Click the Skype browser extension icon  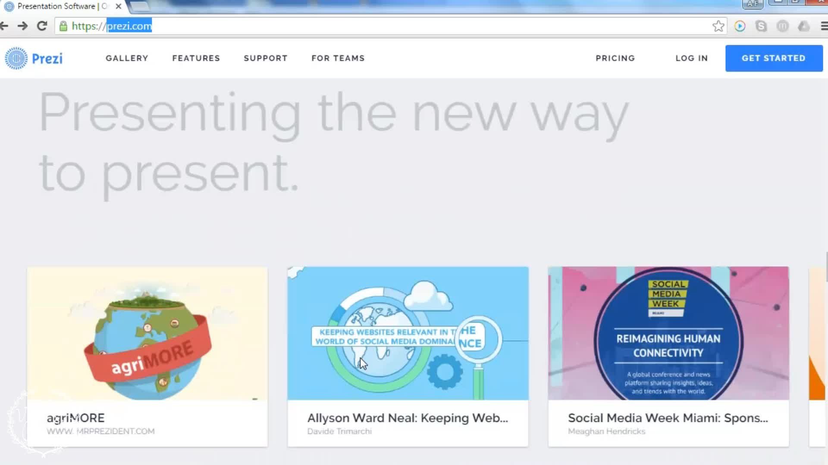click(762, 26)
